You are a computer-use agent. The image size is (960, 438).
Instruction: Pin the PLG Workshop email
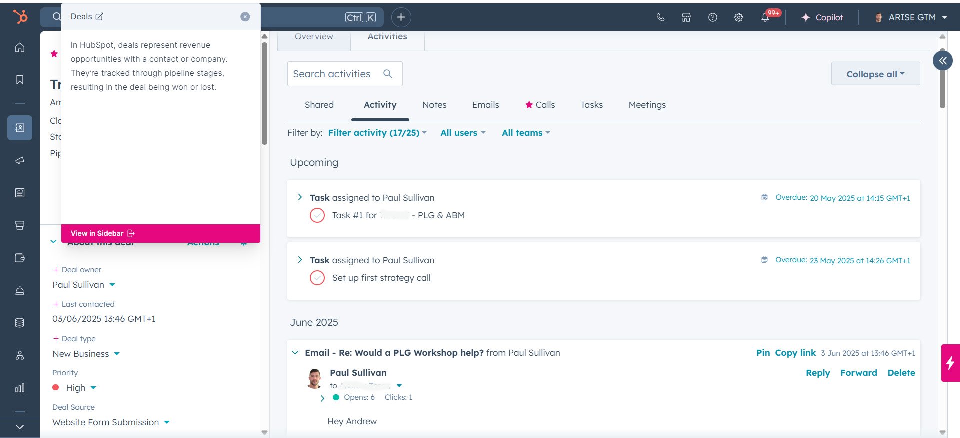pyautogui.click(x=763, y=353)
